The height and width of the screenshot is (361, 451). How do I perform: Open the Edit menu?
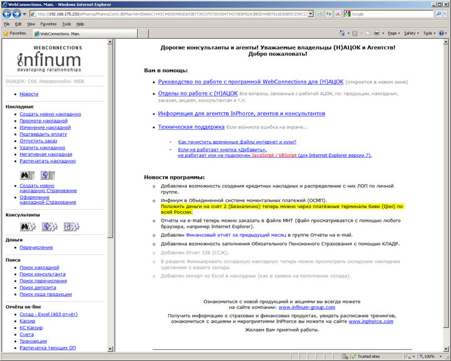(18, 24)
